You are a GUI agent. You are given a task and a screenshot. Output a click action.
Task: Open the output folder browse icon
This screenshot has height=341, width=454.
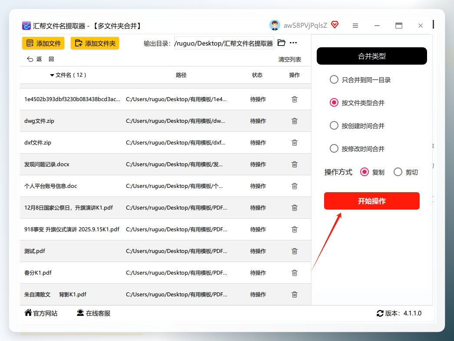[x=282, y=43]
